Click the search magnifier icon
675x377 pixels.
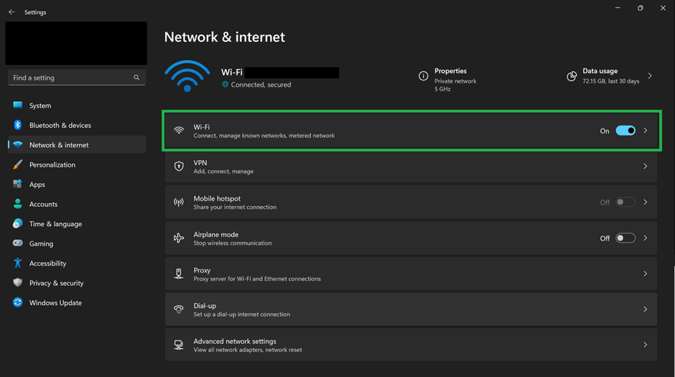136,78
